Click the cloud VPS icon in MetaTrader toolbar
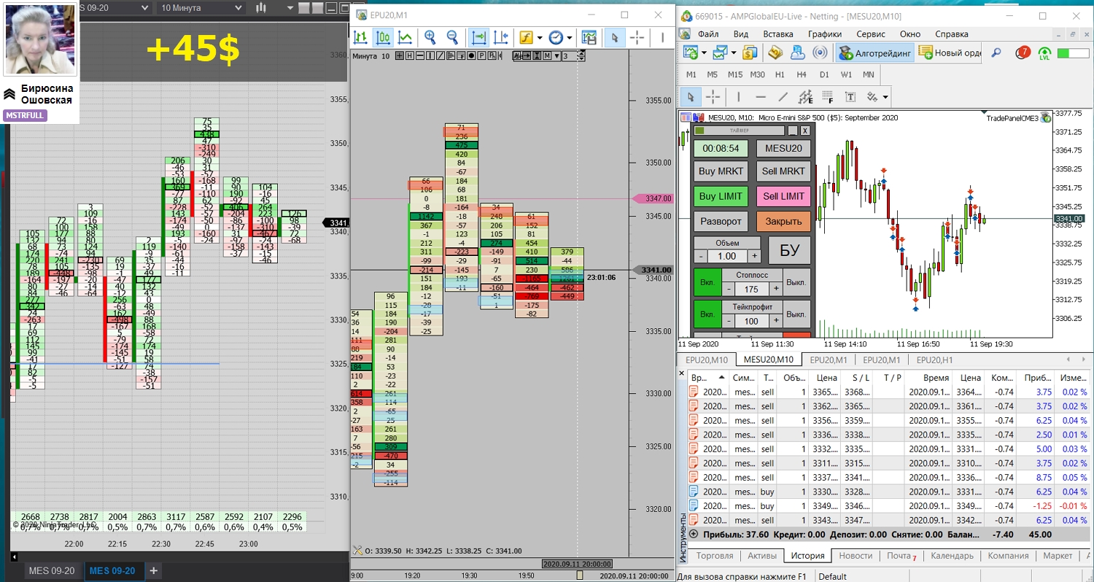 (798, 53)
